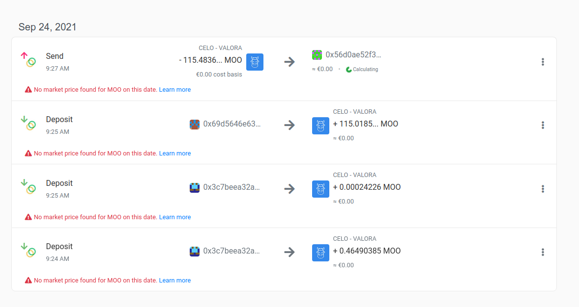
Task: Click the recipient address 0x56d0ae52f3...
Action: (x=353, y=55)
